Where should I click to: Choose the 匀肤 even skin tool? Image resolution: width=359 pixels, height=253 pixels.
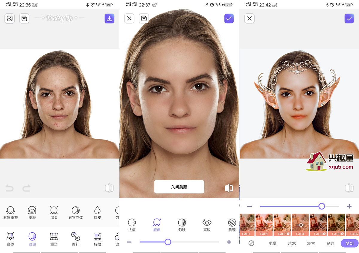[182, 225]
